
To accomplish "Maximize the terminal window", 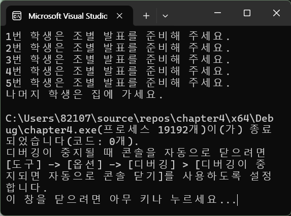I will (247, 13).
